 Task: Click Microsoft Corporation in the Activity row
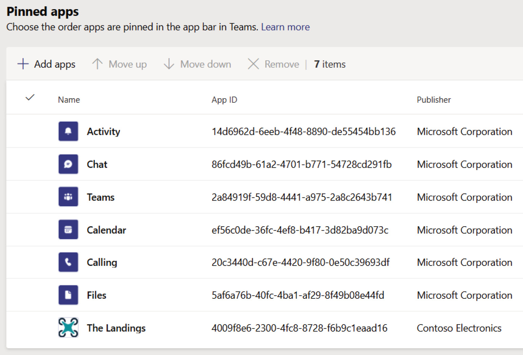464,131
